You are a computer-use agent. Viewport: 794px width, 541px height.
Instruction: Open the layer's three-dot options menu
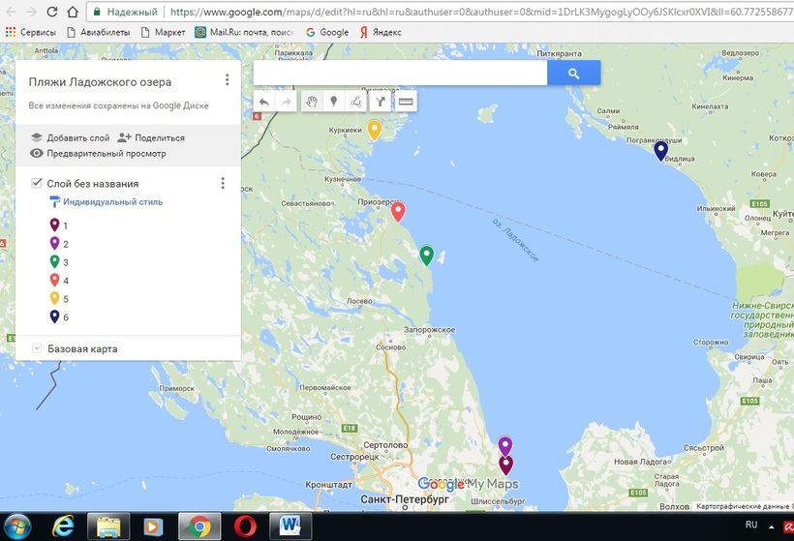pos(223,183)
